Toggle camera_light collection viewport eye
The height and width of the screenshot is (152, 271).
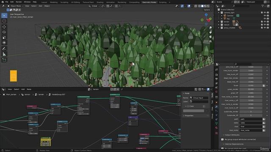point(265,13)
